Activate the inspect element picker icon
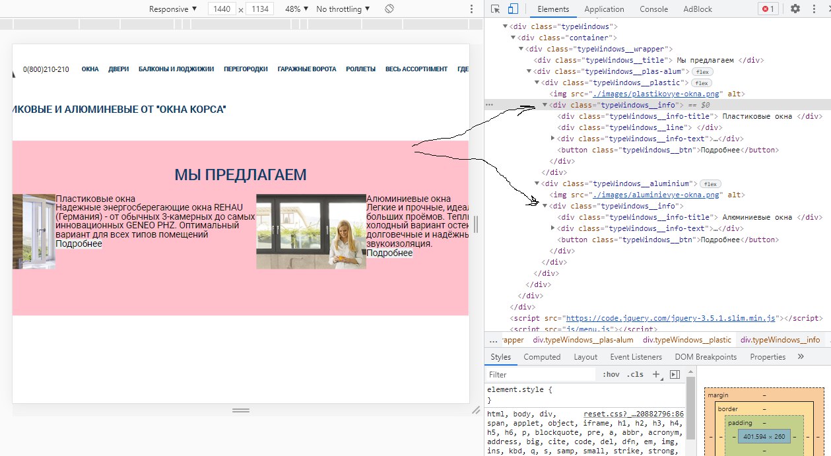This screenshot has width=831, height=456. [x=496, y=9]
